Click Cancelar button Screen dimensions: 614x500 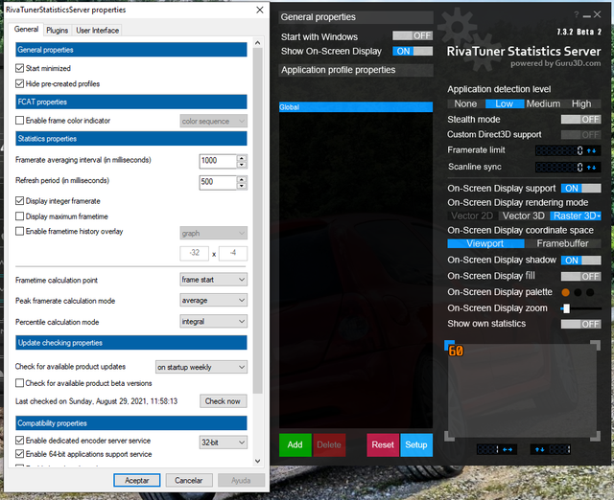pos(189,481)
